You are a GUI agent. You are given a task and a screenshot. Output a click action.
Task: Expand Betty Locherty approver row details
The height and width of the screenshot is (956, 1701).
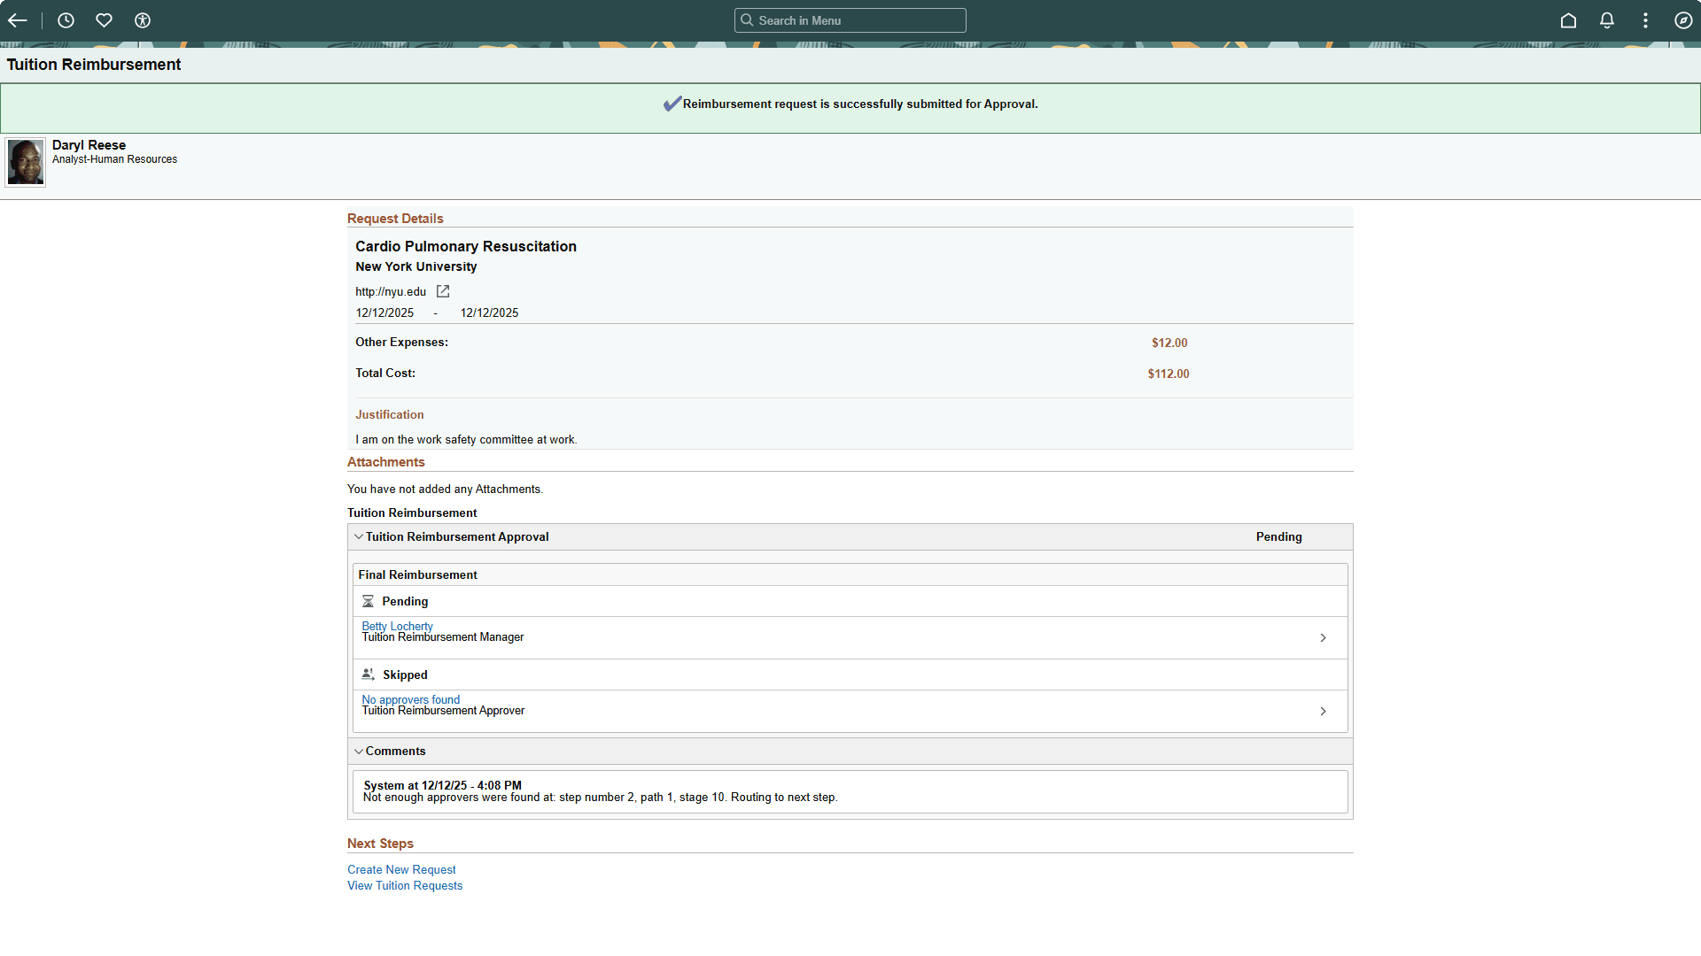click(1323, 637)
